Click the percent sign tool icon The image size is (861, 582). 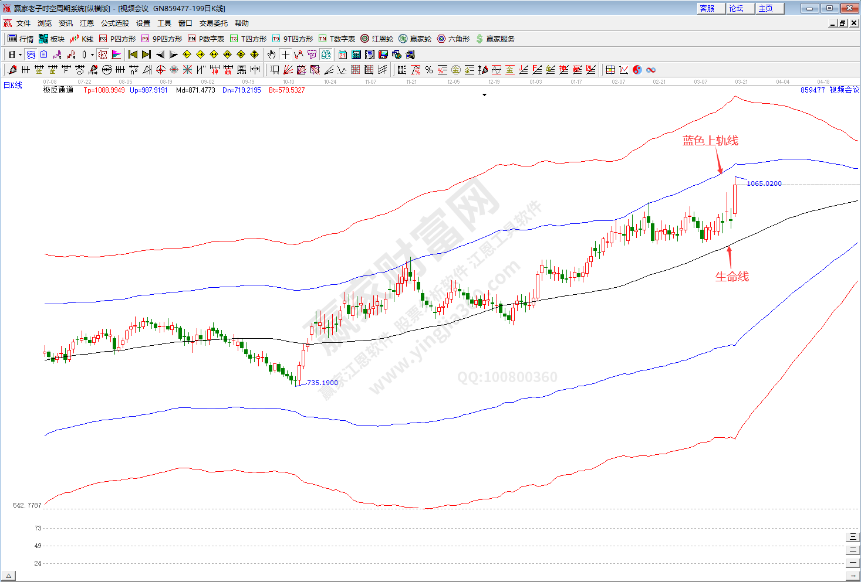(x=429, y=70)
